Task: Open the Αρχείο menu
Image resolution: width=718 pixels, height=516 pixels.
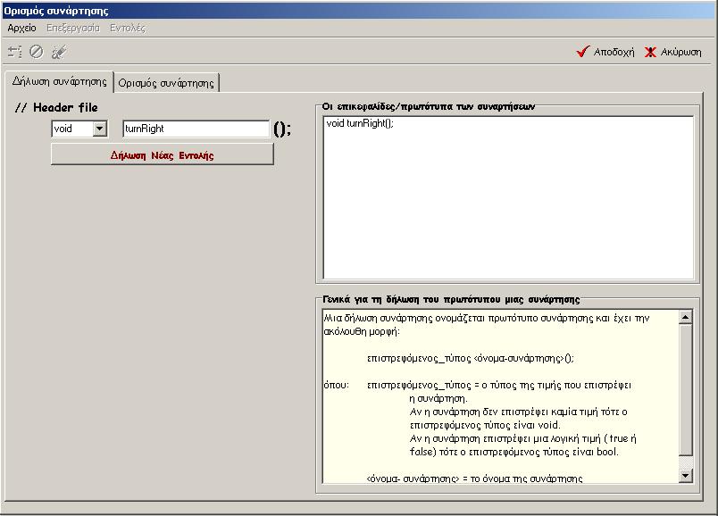Action: pyautogui.click(x=21, y=28)
